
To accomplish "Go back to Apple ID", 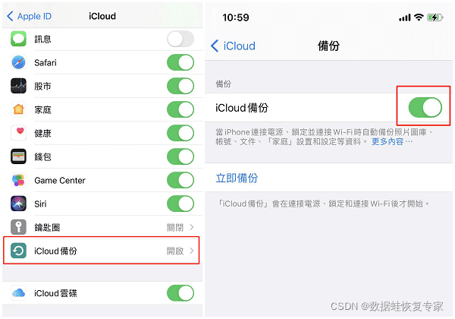I will click(29, 16).
